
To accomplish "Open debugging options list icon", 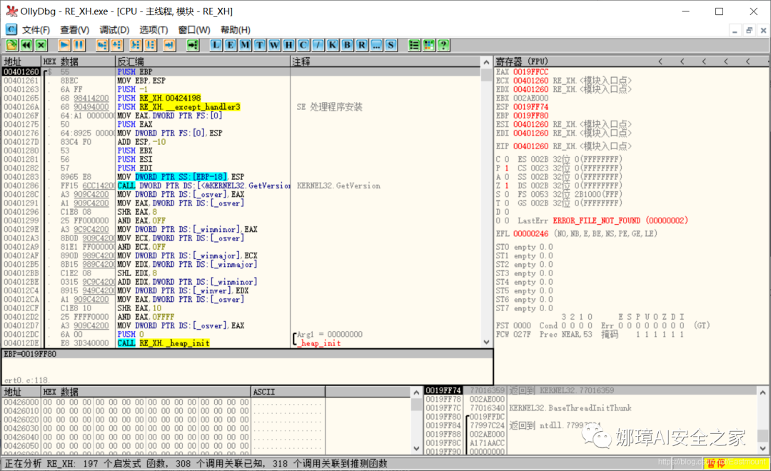I will [414, 45].
